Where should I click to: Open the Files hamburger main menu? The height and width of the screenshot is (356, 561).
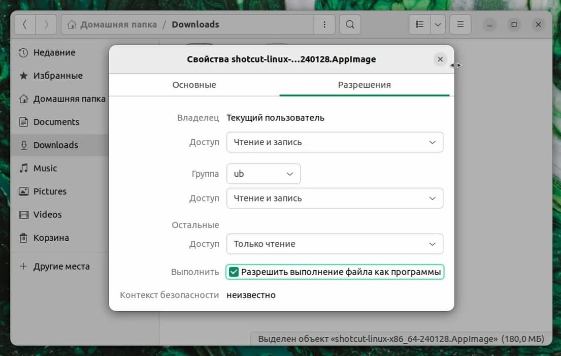460,24
